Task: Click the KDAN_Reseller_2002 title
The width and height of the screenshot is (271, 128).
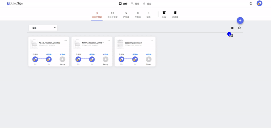Action: point(93,43)
